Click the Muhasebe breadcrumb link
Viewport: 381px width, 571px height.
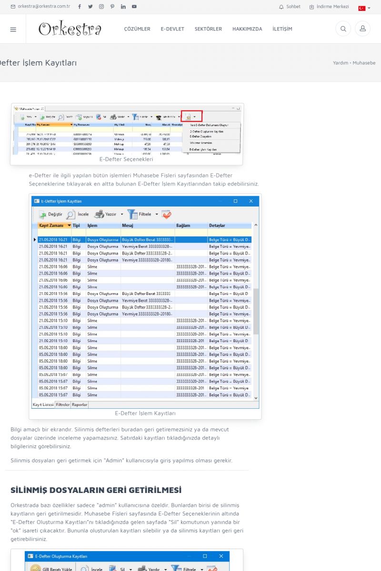coord(364,63)
